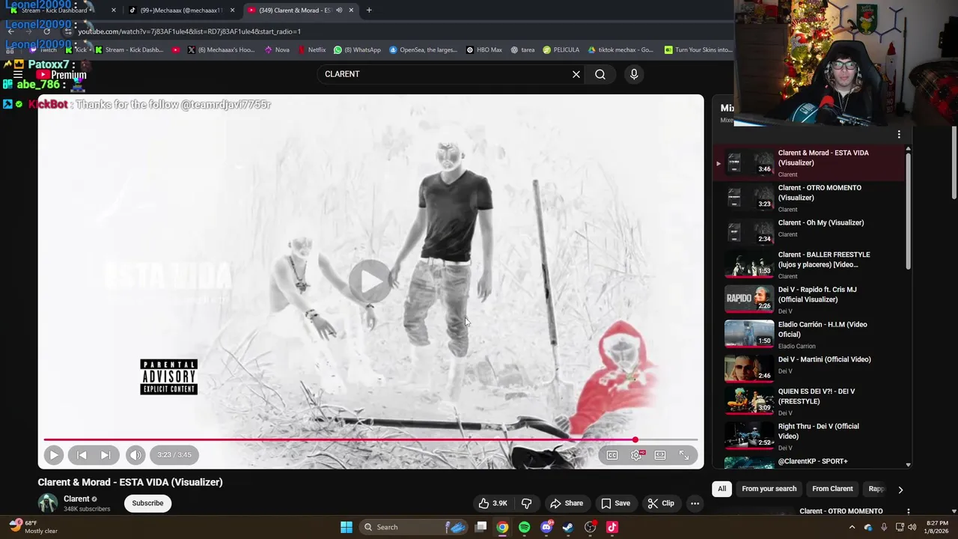This screenshot has height=539, width=958.
Task: Create a Clip of this video
Action: click(661, 503)
